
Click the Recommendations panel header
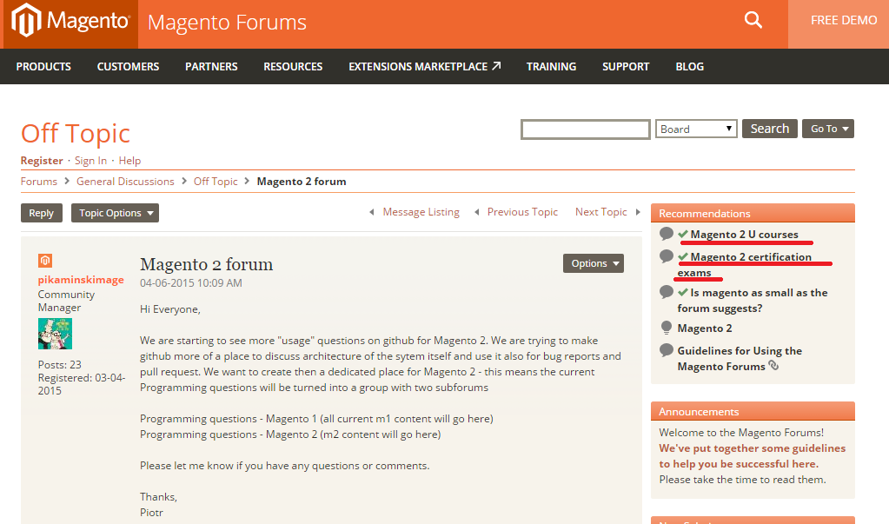tap(753, 213)
